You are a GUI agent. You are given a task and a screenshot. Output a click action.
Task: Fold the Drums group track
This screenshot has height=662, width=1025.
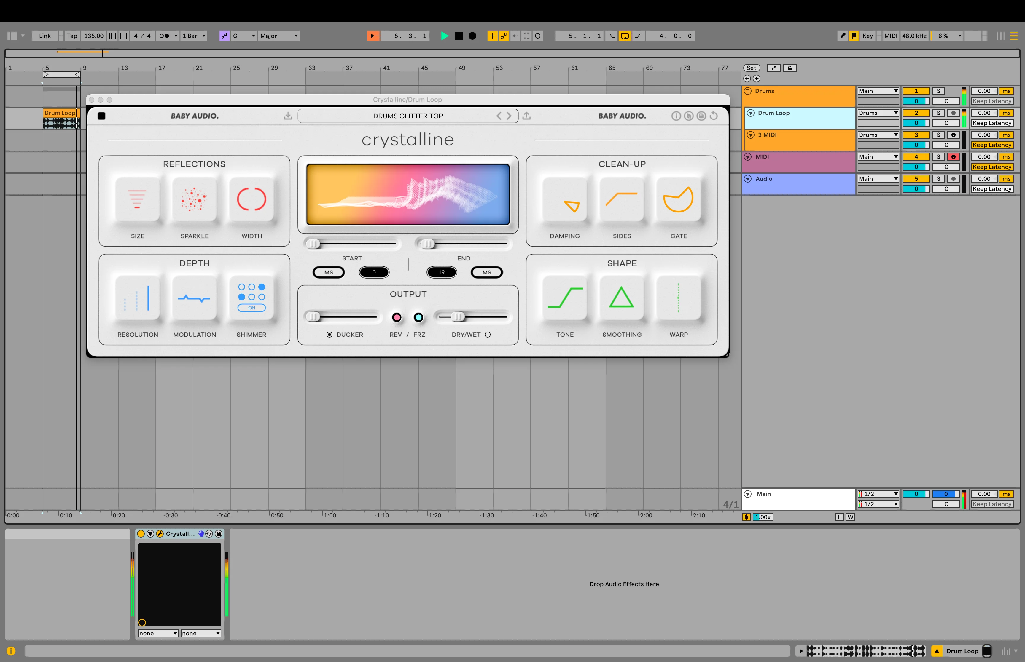[x=748, y=91]
